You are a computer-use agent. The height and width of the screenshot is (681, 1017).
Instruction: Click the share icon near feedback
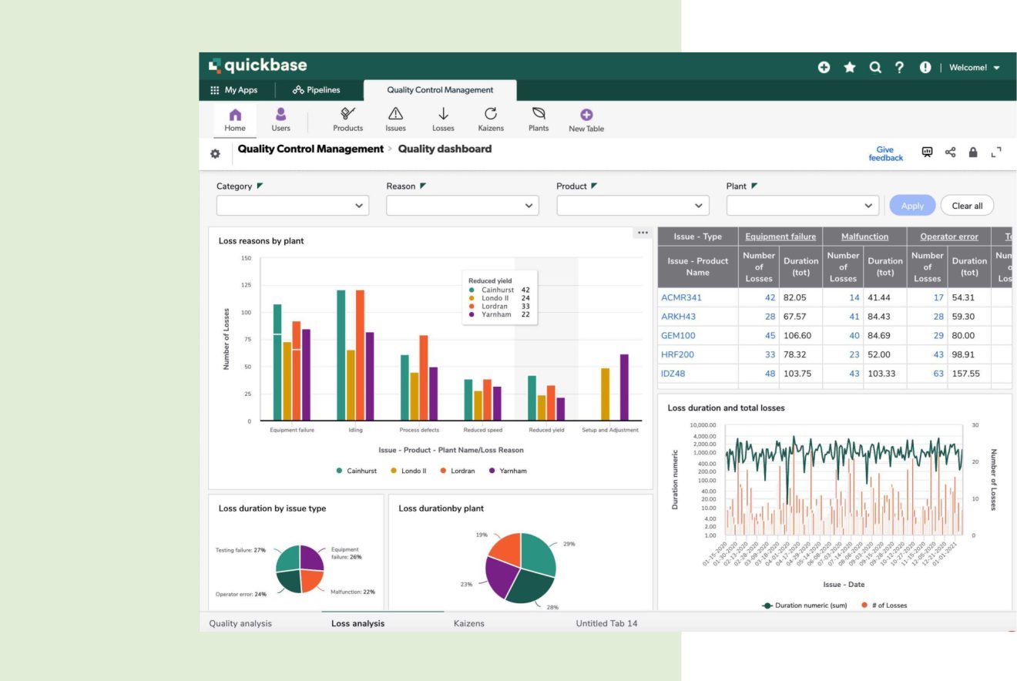click(x=950, y=153)
